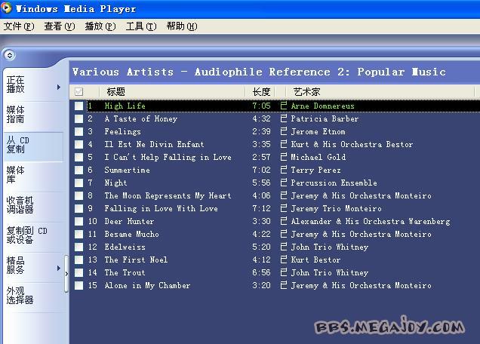Open the 复制到 CD 或设备 sidebar tab
480x344 pixels.
point(34,235)
